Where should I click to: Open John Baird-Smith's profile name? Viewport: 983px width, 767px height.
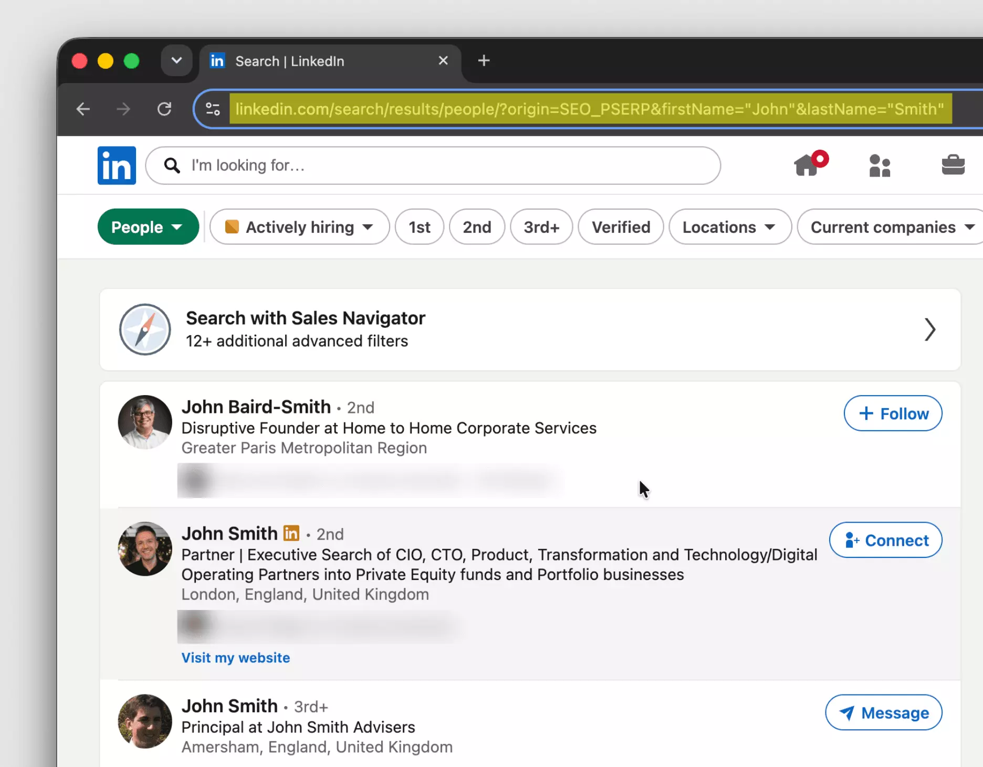pos(256,407)
